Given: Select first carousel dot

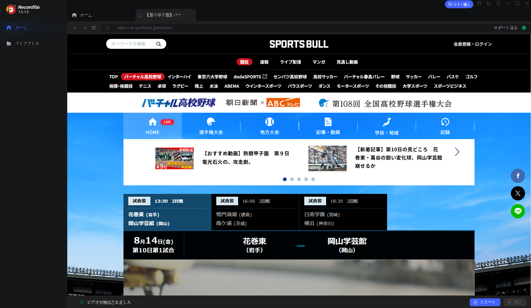Looking at the screenshot, I should click(x=285, y=179).
